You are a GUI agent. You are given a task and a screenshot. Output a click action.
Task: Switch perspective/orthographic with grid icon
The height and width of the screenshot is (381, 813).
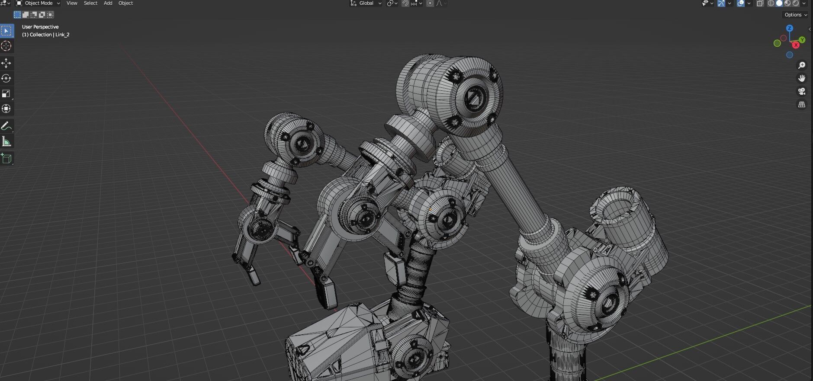[x=802, y=105]
